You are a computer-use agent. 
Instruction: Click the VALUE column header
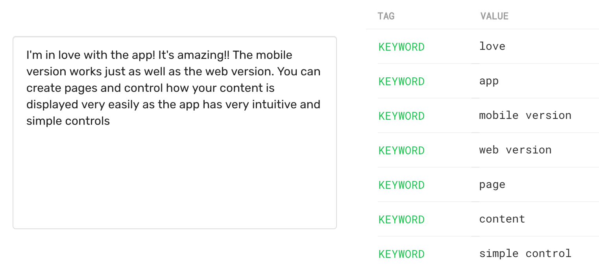tap(494, 16)
